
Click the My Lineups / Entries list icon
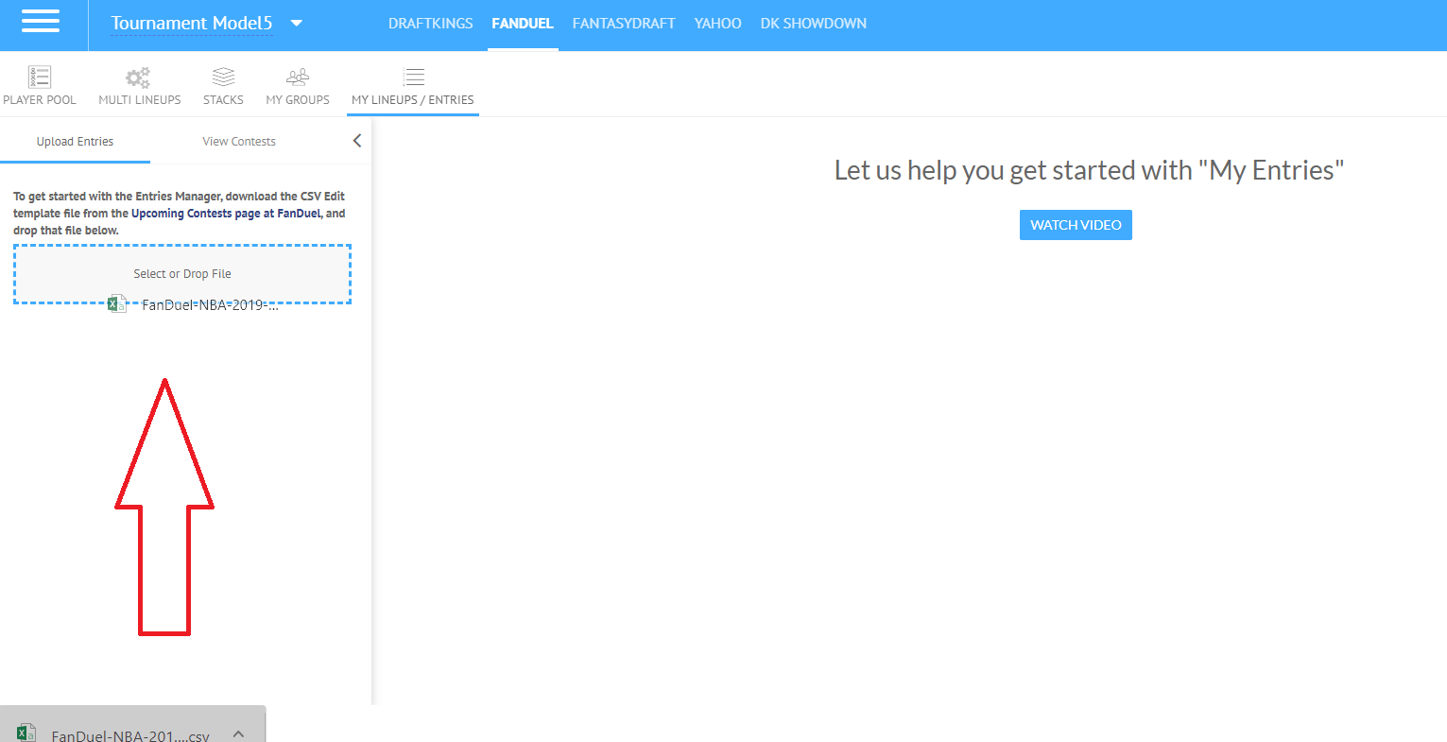click(413, 77)
